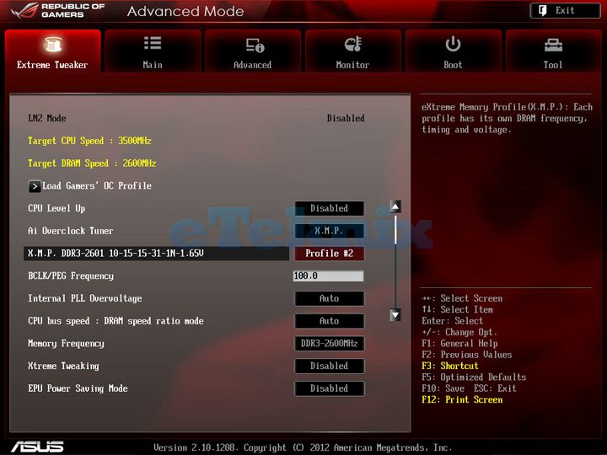Screen dimensions: 607x455
Task: Select X.M.P. Profile #2 dropdown
Action: (x=329, y=254)
